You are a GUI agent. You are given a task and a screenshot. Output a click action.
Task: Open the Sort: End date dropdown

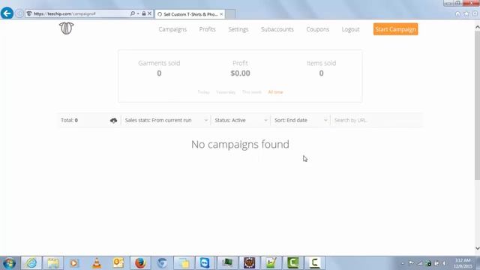[x=301, y=120]
